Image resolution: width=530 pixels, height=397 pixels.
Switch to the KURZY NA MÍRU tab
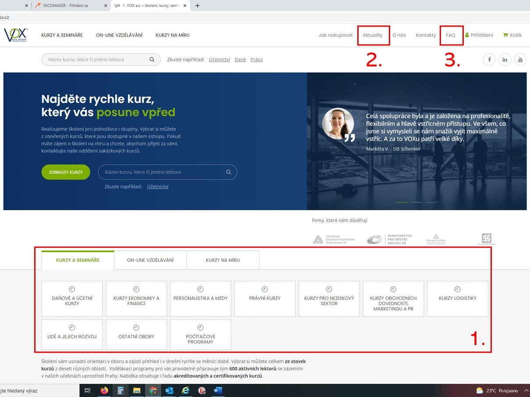pos(223,260)
